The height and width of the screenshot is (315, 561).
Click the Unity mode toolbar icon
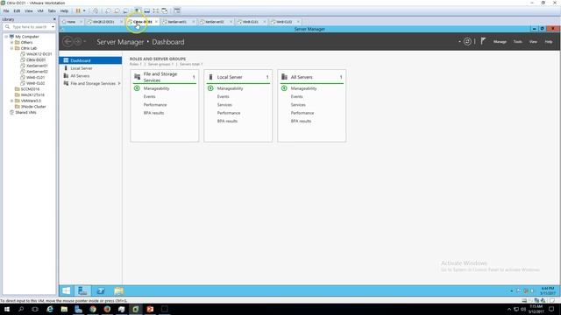click(165, 10)
